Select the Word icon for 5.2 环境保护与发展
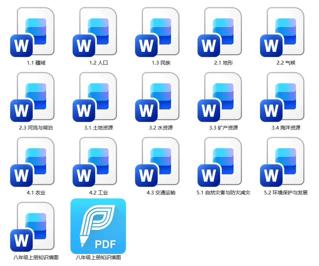This screenshot has width=319, height=266. [x=282, y=162]
